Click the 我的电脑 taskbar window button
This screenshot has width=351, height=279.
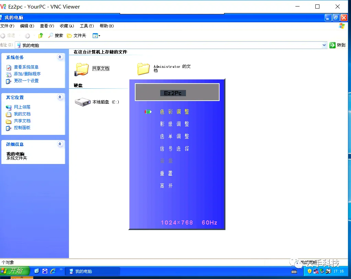93,271
